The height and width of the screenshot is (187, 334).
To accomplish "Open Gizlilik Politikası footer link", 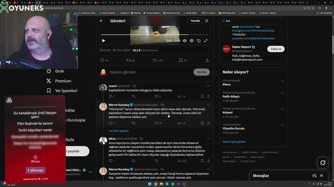I will click(249, 152).
